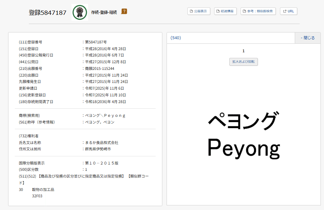324x210 pixels.
Task: Click the (511)(512) goods and services heading
Action: 84,180
